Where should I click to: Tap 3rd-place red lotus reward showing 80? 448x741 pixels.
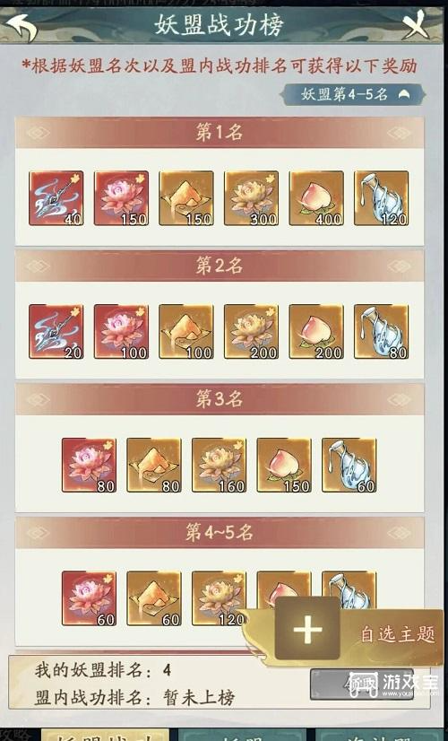(x=89, y=466)
